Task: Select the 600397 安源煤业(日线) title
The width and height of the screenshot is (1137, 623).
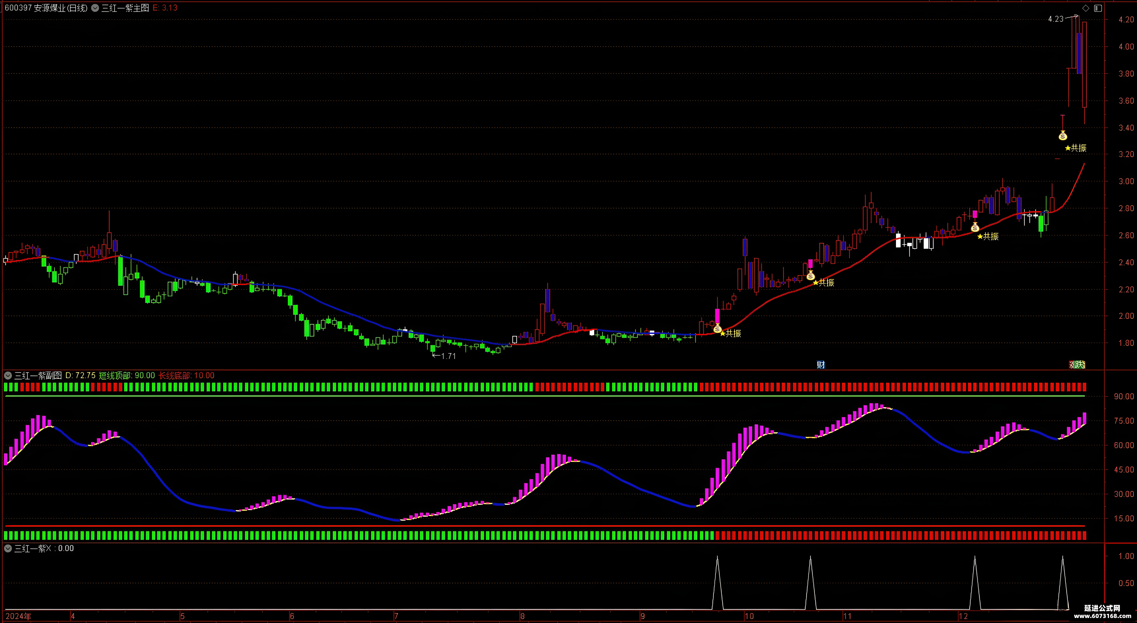Action: 46,8
